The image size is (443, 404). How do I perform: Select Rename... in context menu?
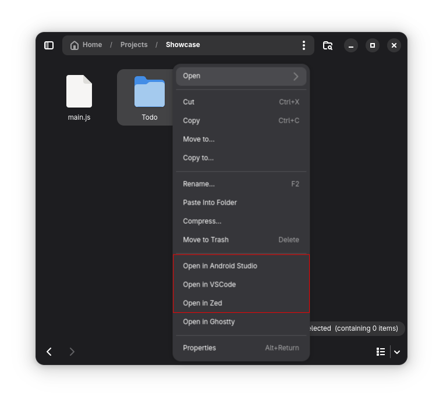pyautogui.click(x=241, y=184)
